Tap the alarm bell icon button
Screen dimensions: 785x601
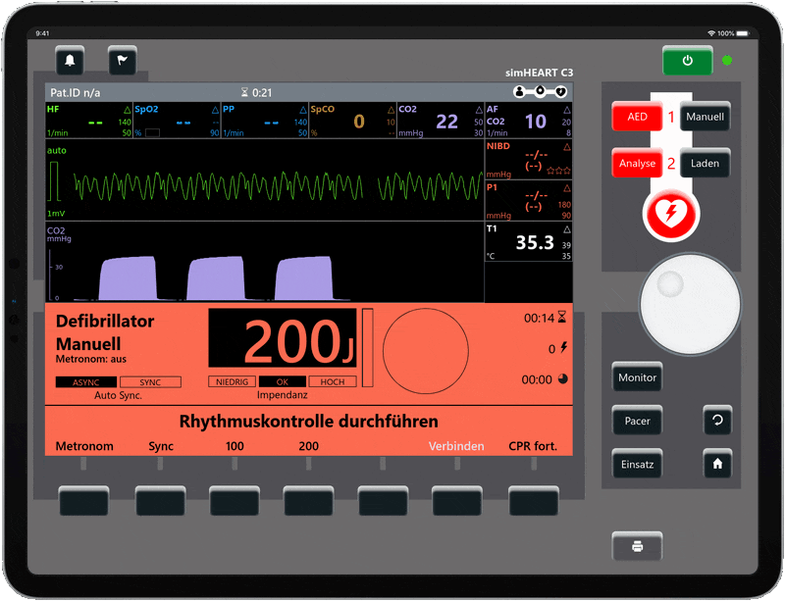(70, 61)
